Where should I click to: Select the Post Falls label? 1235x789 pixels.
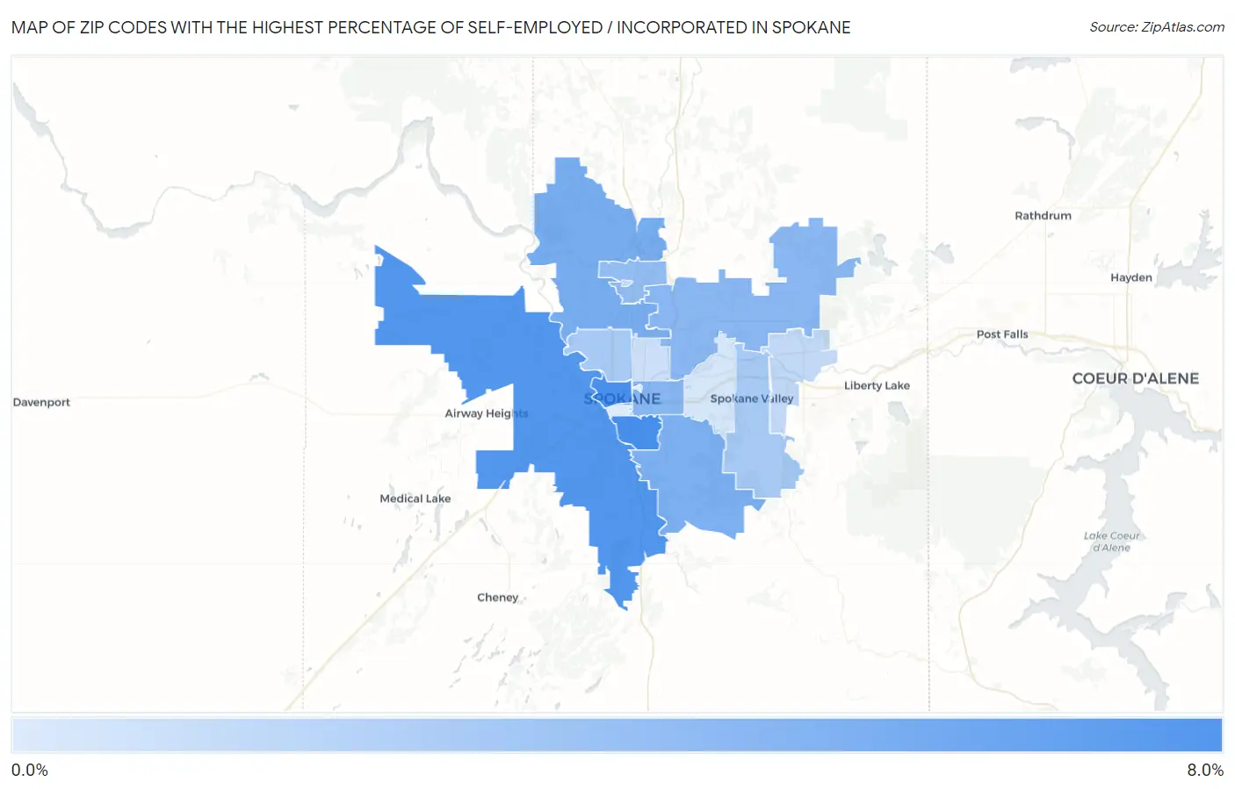[x=1002, y=334]
